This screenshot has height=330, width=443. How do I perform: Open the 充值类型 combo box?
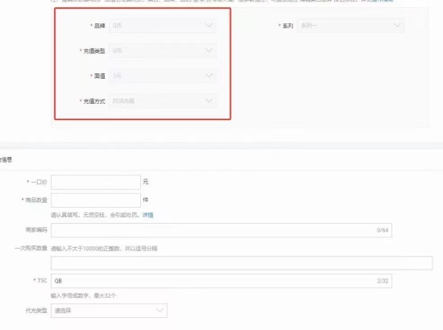tap(163, 51)
